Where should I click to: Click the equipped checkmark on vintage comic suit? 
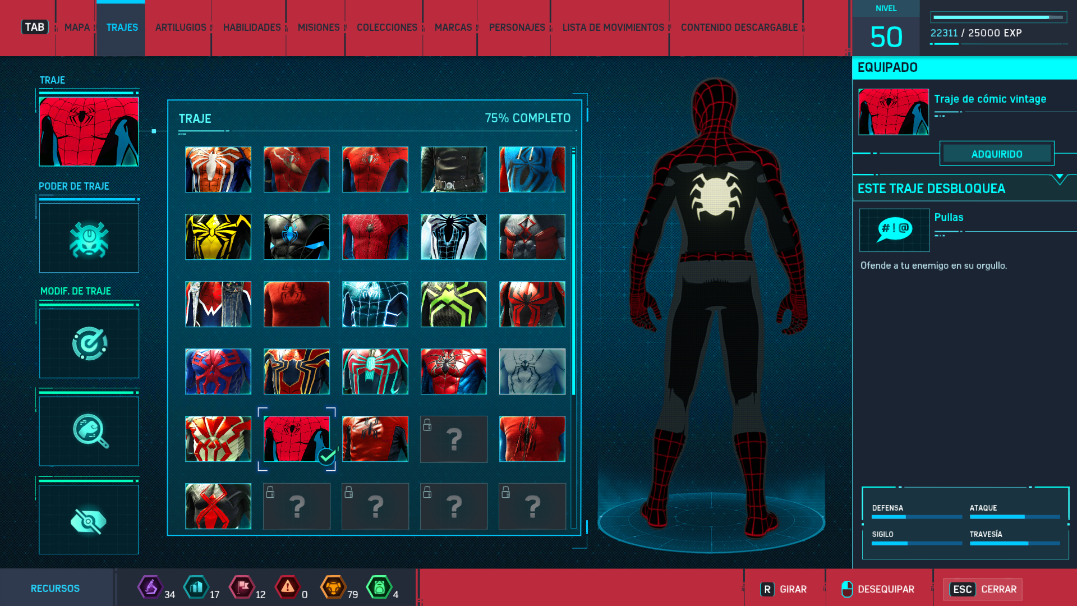pyautogui.click(x=326, y=457)
